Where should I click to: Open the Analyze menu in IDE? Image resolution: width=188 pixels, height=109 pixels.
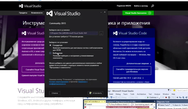click(157, 94)
